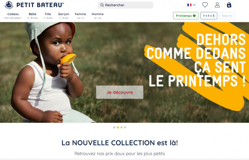Image resolution: width=249 pixels, height=160 pixels.
Task: Click the Printemps green button
Action: pyautogui.click(x=186, y=16)
